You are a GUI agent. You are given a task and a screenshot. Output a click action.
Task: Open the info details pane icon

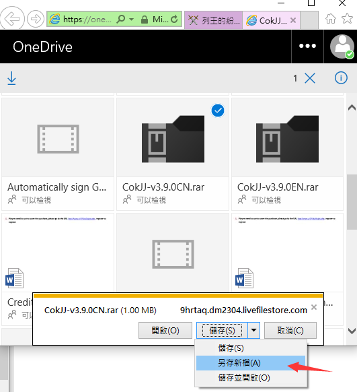click(x=341, y=77)
